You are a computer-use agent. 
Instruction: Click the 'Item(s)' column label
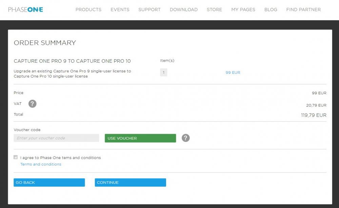click(x=167, y=61)
